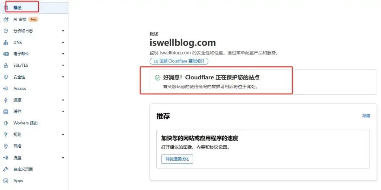Click the 分析和日志 pie chart icon

(x=6, y=31)
